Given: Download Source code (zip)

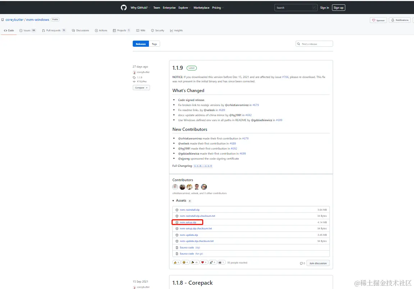Looking at the screenshot, I should click(x=190, y=248).
